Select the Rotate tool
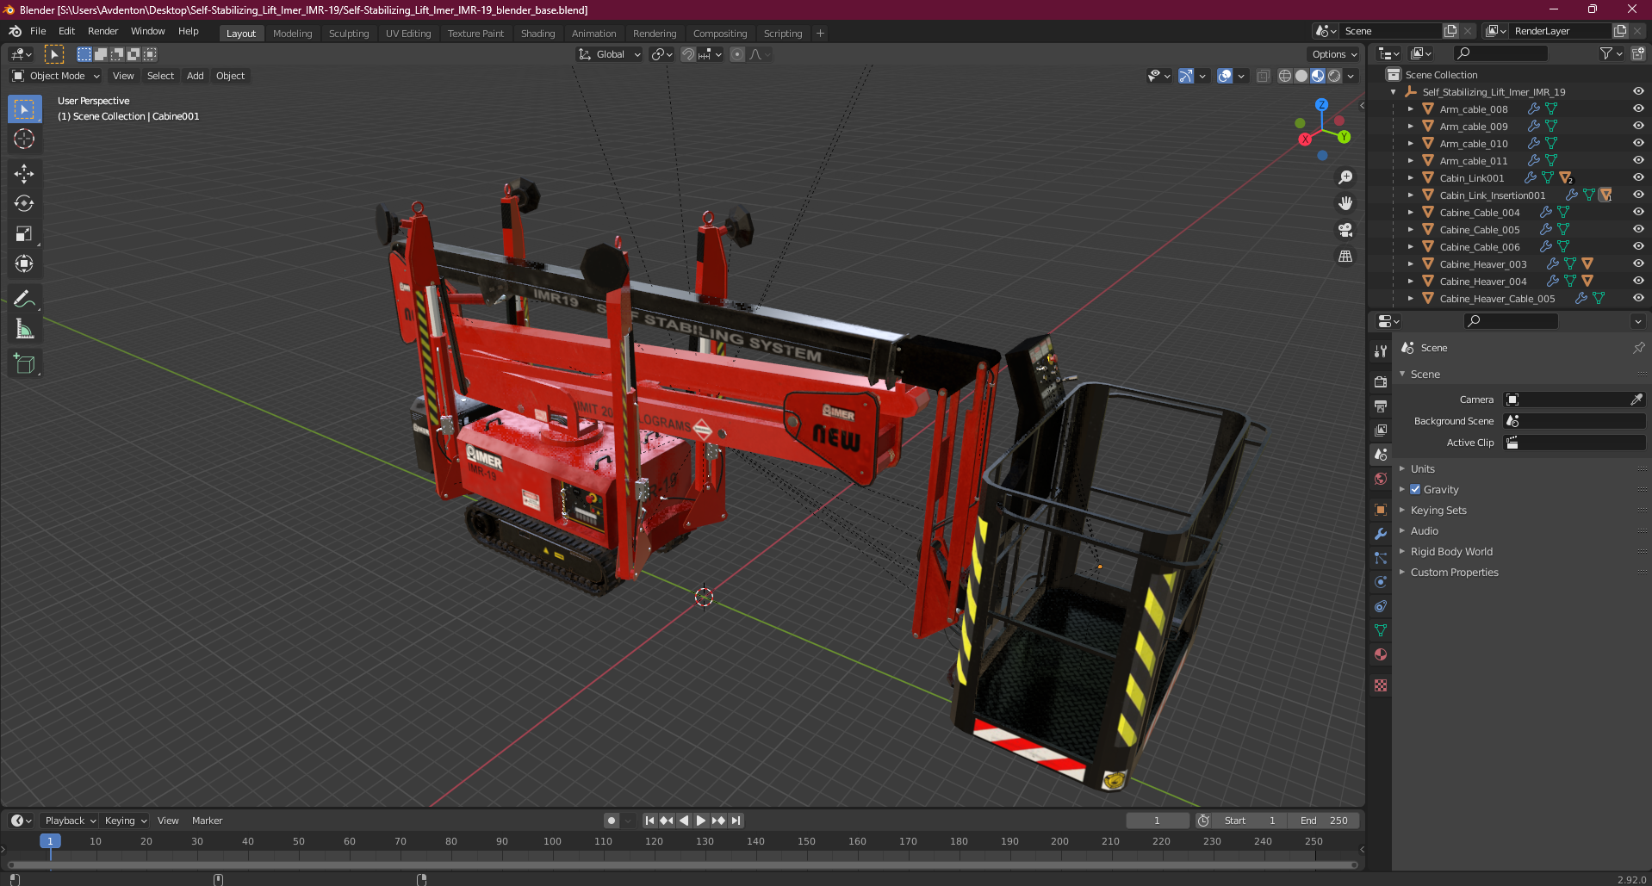Screen dimensions: 1652x886 24,204
